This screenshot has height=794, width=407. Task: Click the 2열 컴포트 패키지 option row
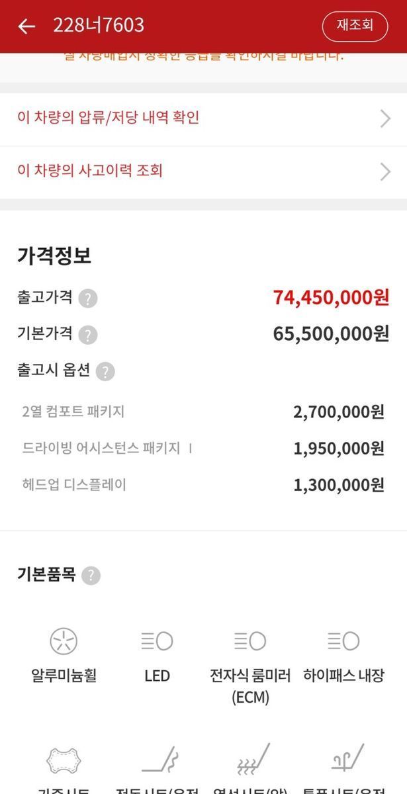coord(203,412)
